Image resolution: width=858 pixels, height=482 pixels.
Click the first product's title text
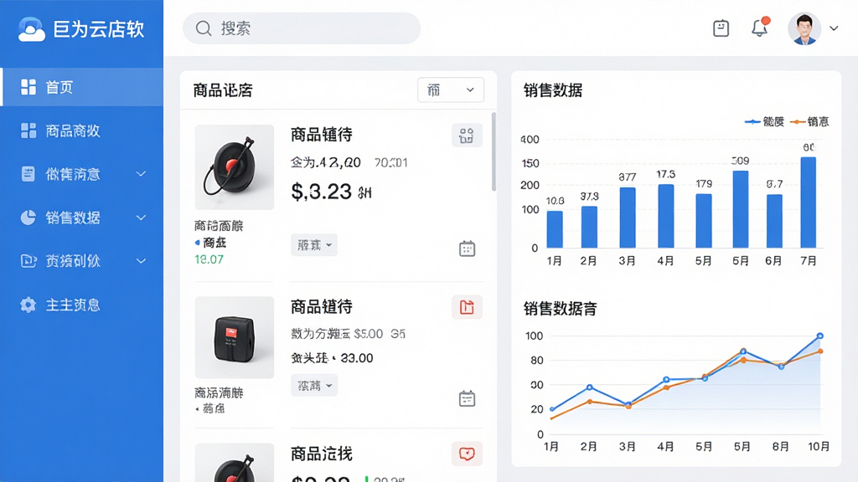coord(321,135)
